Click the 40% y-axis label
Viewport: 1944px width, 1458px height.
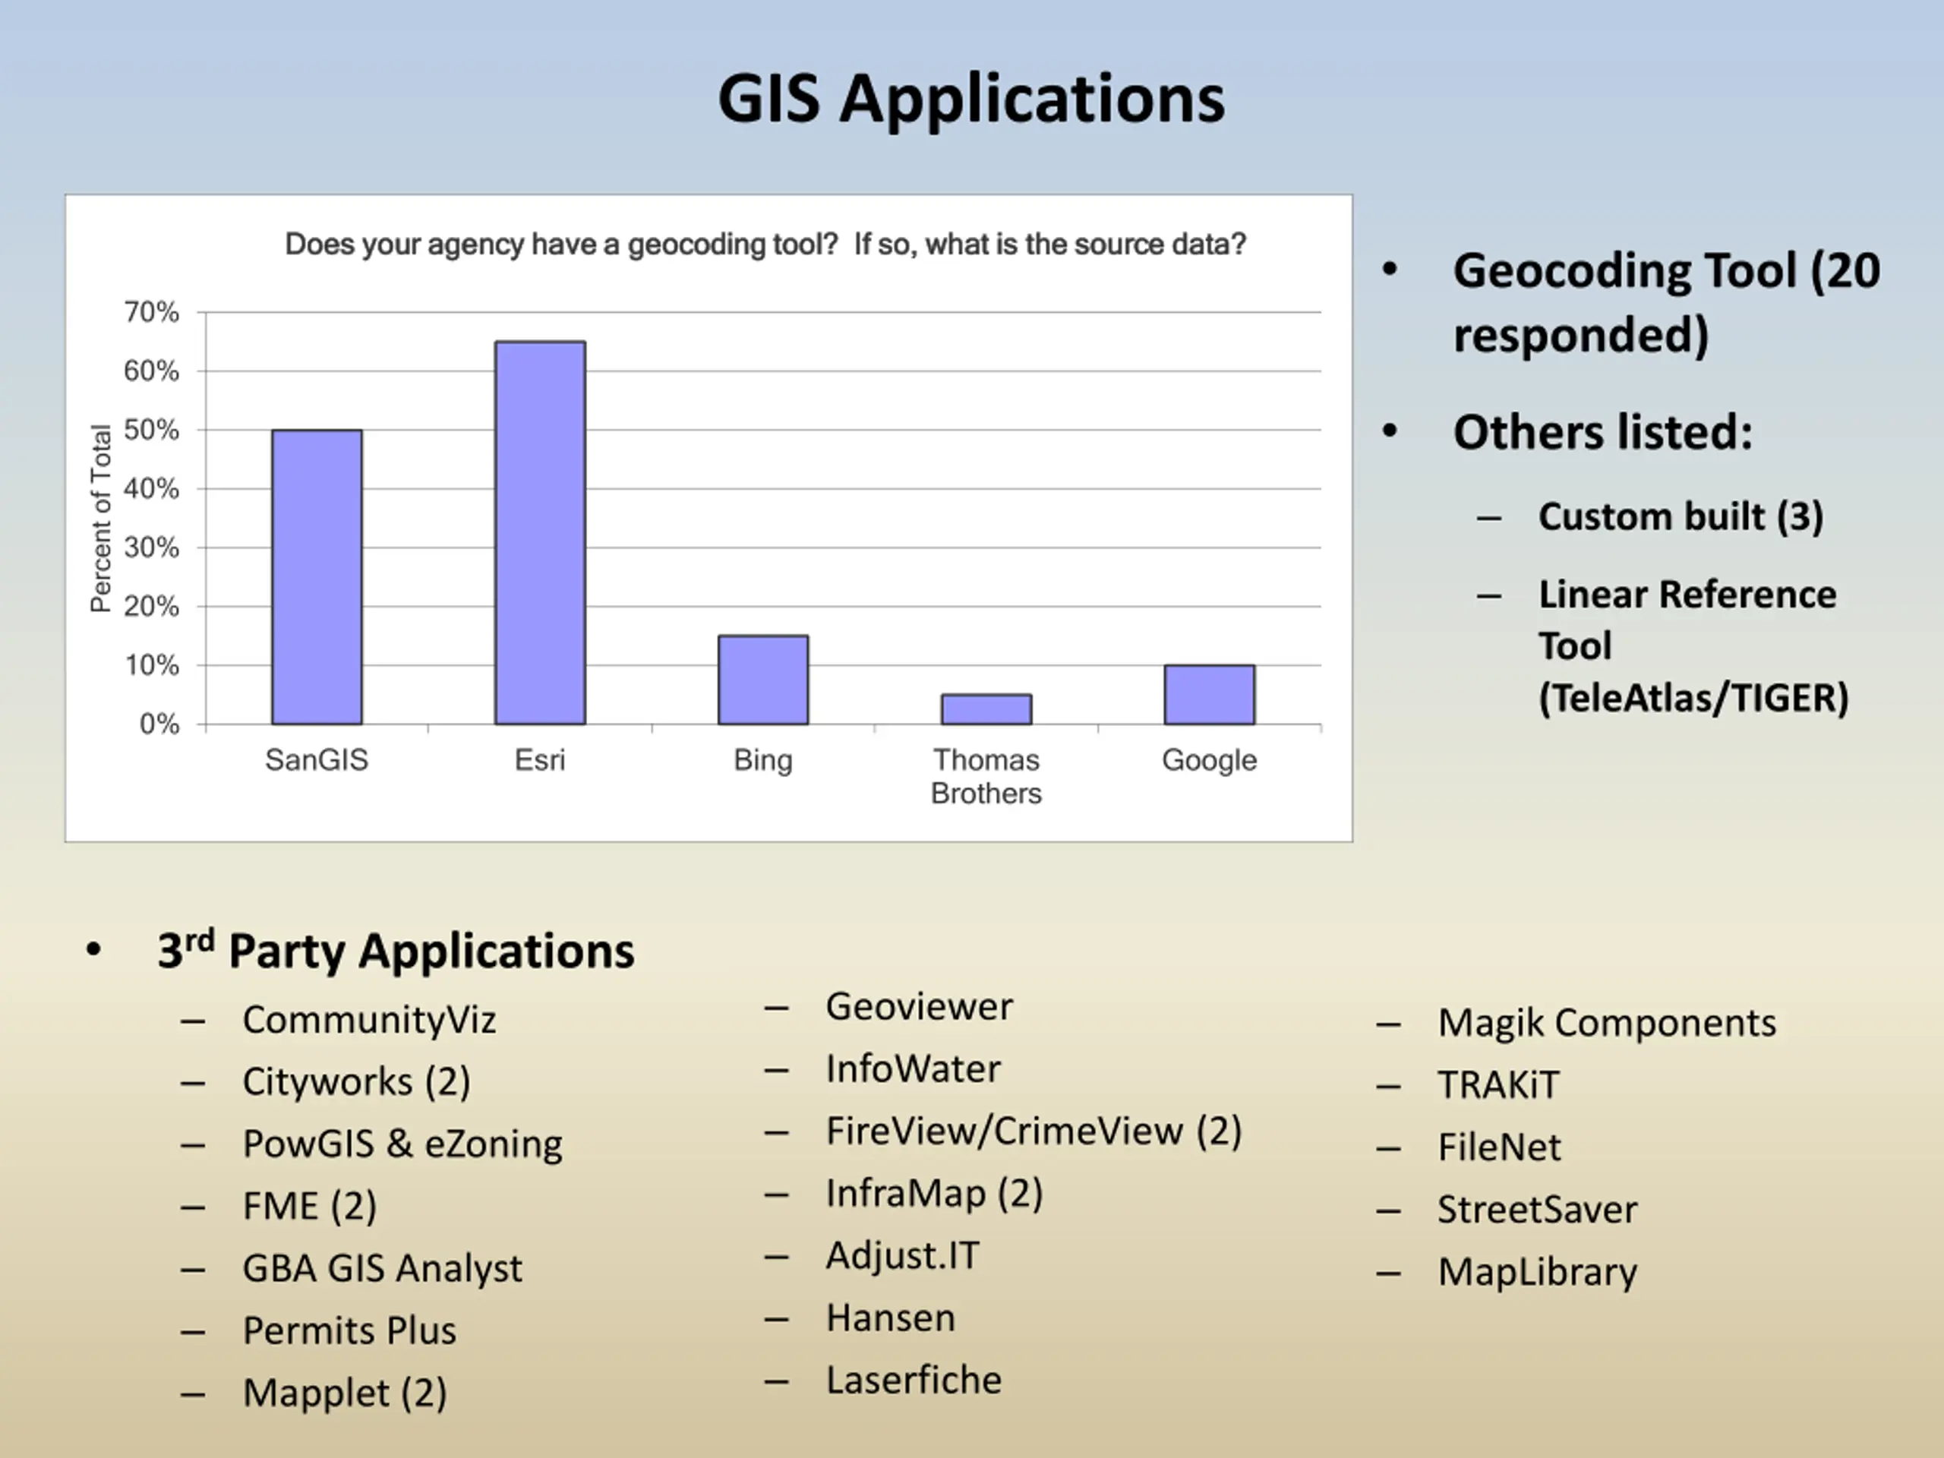[x=151, y=488]
